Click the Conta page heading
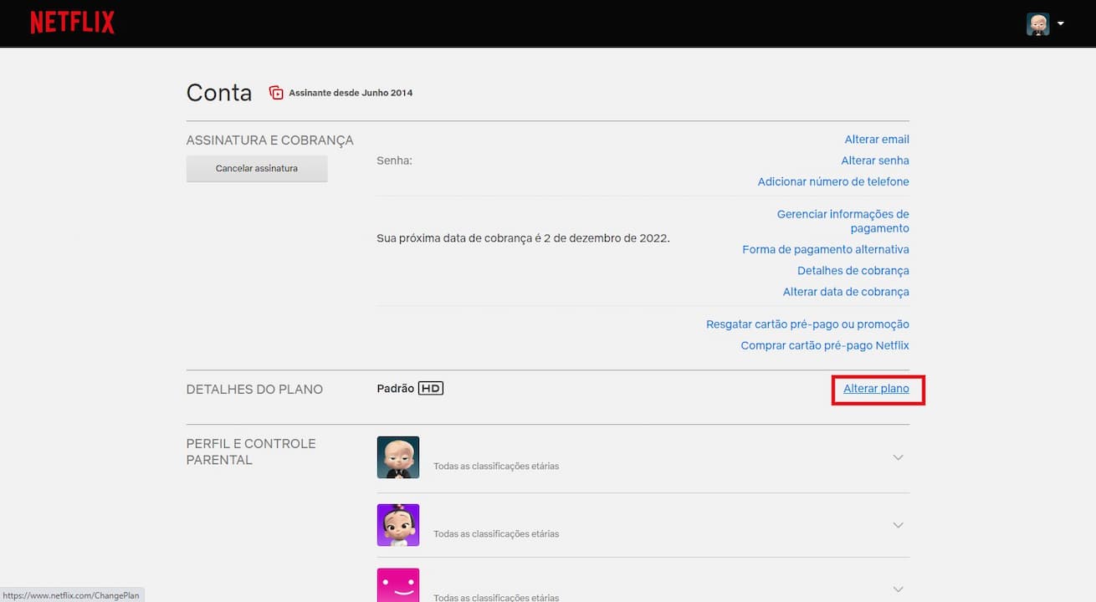This screenshot has width=1096, height=602. coord(219,92)
